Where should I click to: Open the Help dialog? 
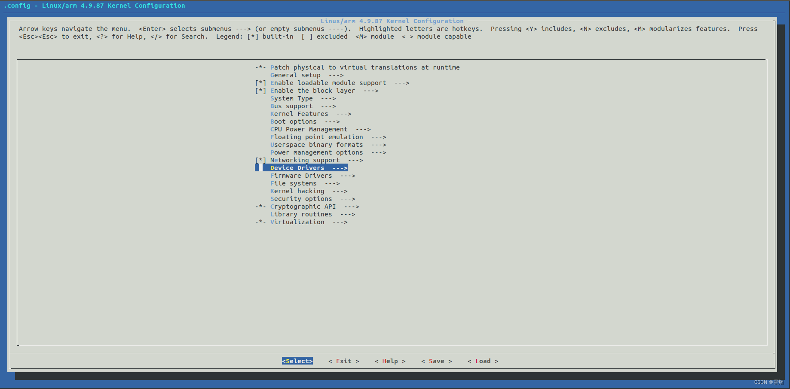(x=389, y=361)
